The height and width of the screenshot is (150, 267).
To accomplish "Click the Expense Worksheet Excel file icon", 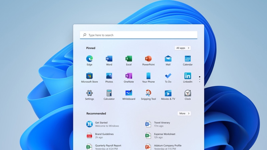I will coord(148,136).
